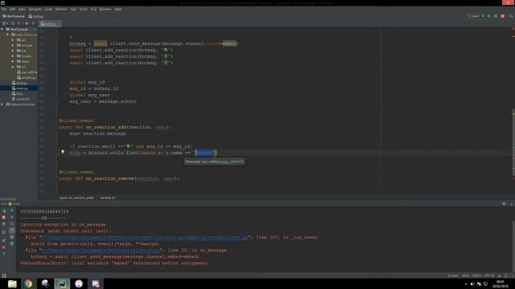This screenshot has width=515, height=289.
Task: Toggle read-only lock in status bar
Action: coord(500,275)
